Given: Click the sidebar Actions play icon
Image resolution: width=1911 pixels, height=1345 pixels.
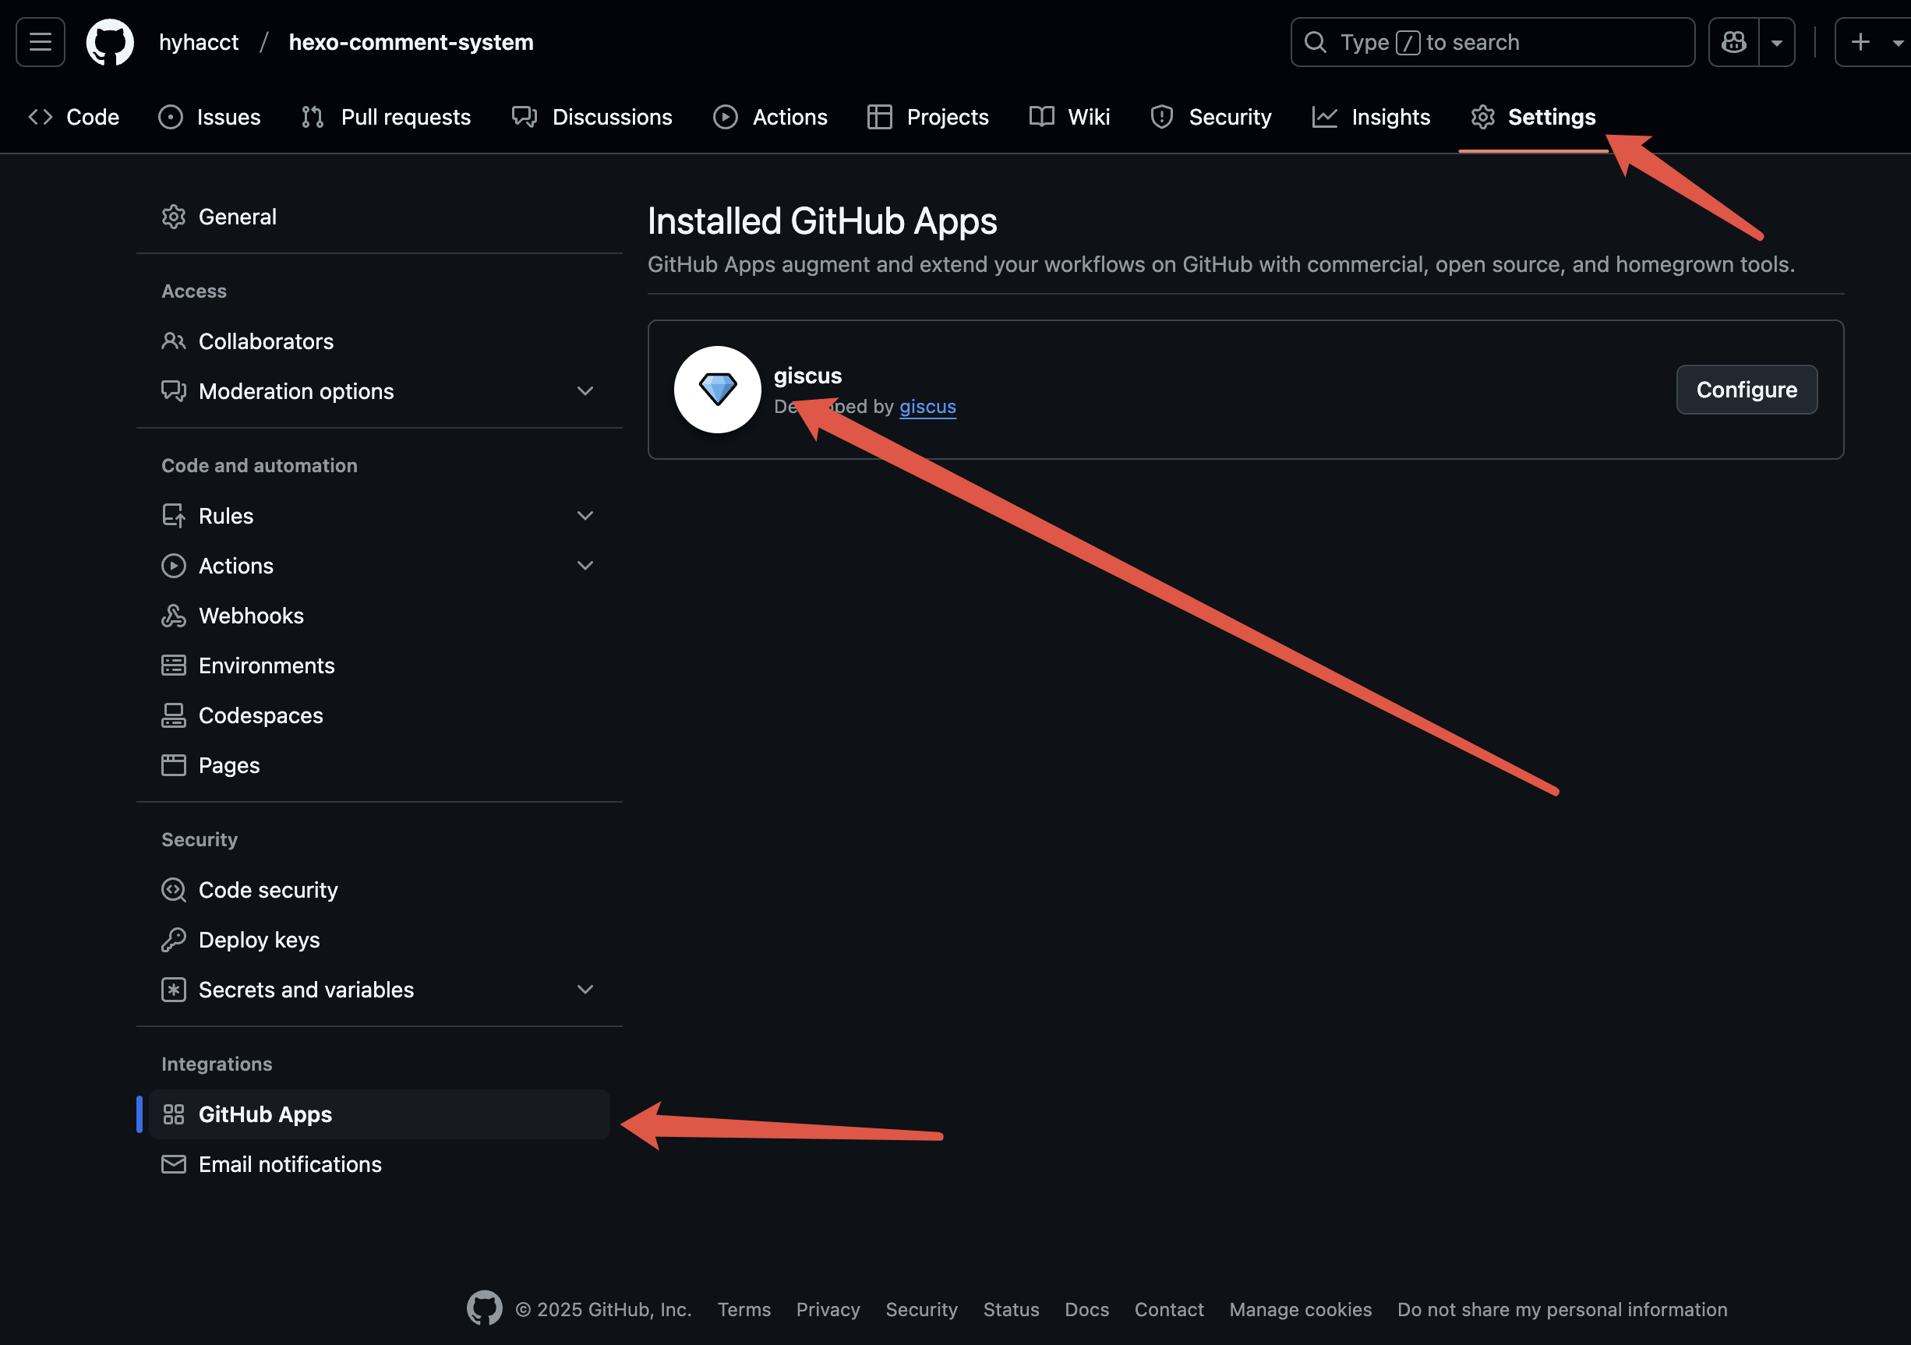Looking at the screenshot, I should [173, 566].
